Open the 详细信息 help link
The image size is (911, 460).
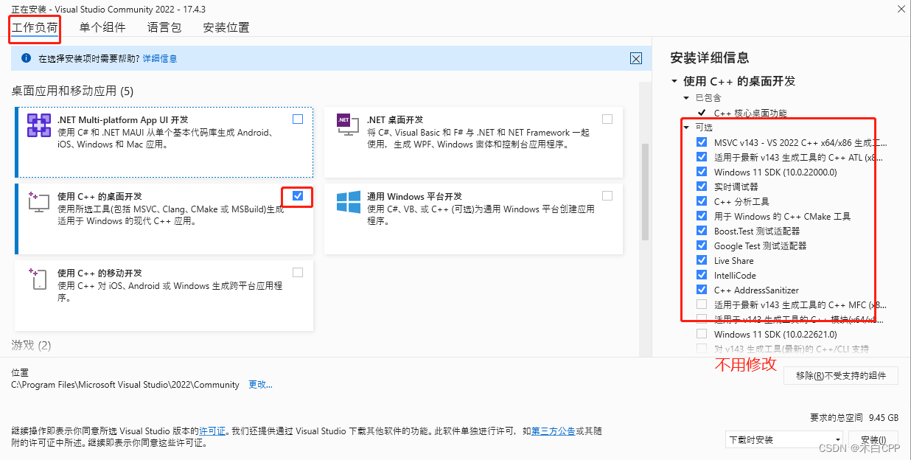(x=160, y=58)
